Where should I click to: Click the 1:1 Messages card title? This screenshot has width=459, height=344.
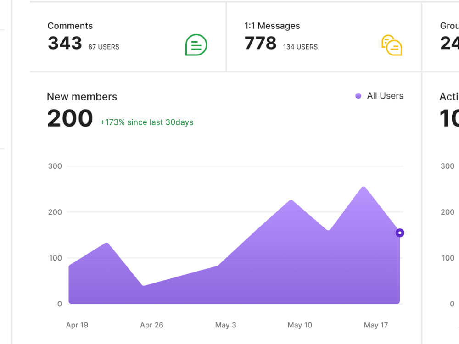point(272,26)
